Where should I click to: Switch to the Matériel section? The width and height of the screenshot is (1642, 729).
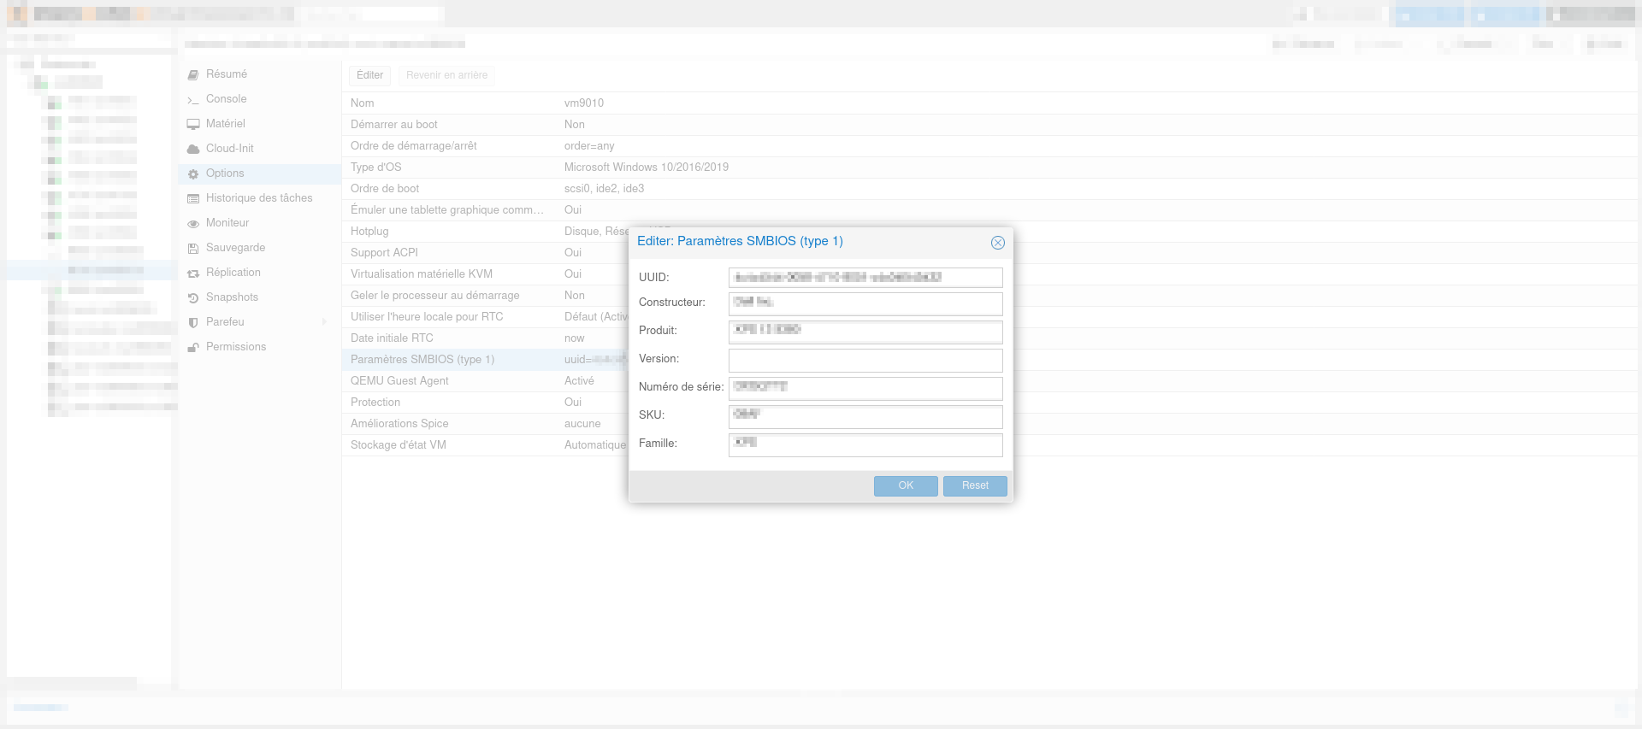[x=259, y=124]
